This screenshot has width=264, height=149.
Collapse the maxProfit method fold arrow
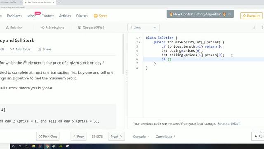140,42
